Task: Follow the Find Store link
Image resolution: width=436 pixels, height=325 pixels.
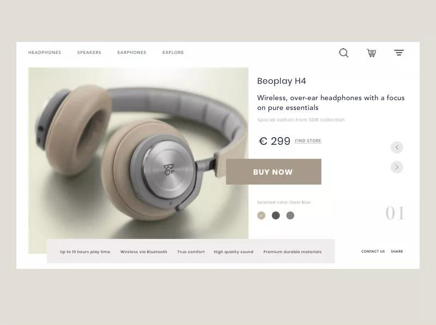Action: 308,141
